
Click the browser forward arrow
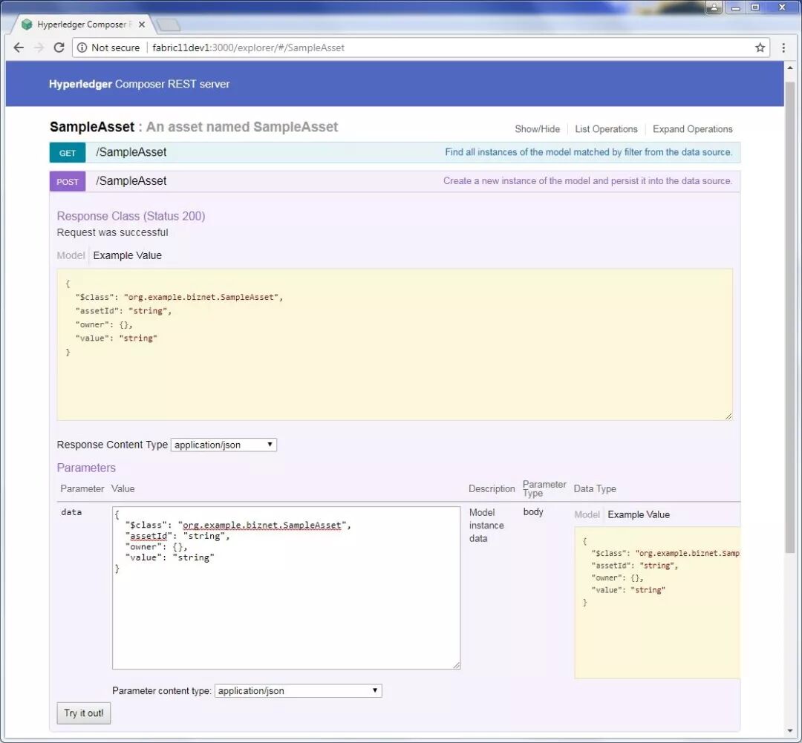[x=39, y=48]
